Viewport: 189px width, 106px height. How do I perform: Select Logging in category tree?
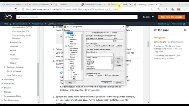point(73,35)
